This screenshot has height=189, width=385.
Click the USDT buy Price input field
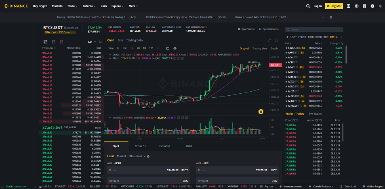(x=149, y=170)
